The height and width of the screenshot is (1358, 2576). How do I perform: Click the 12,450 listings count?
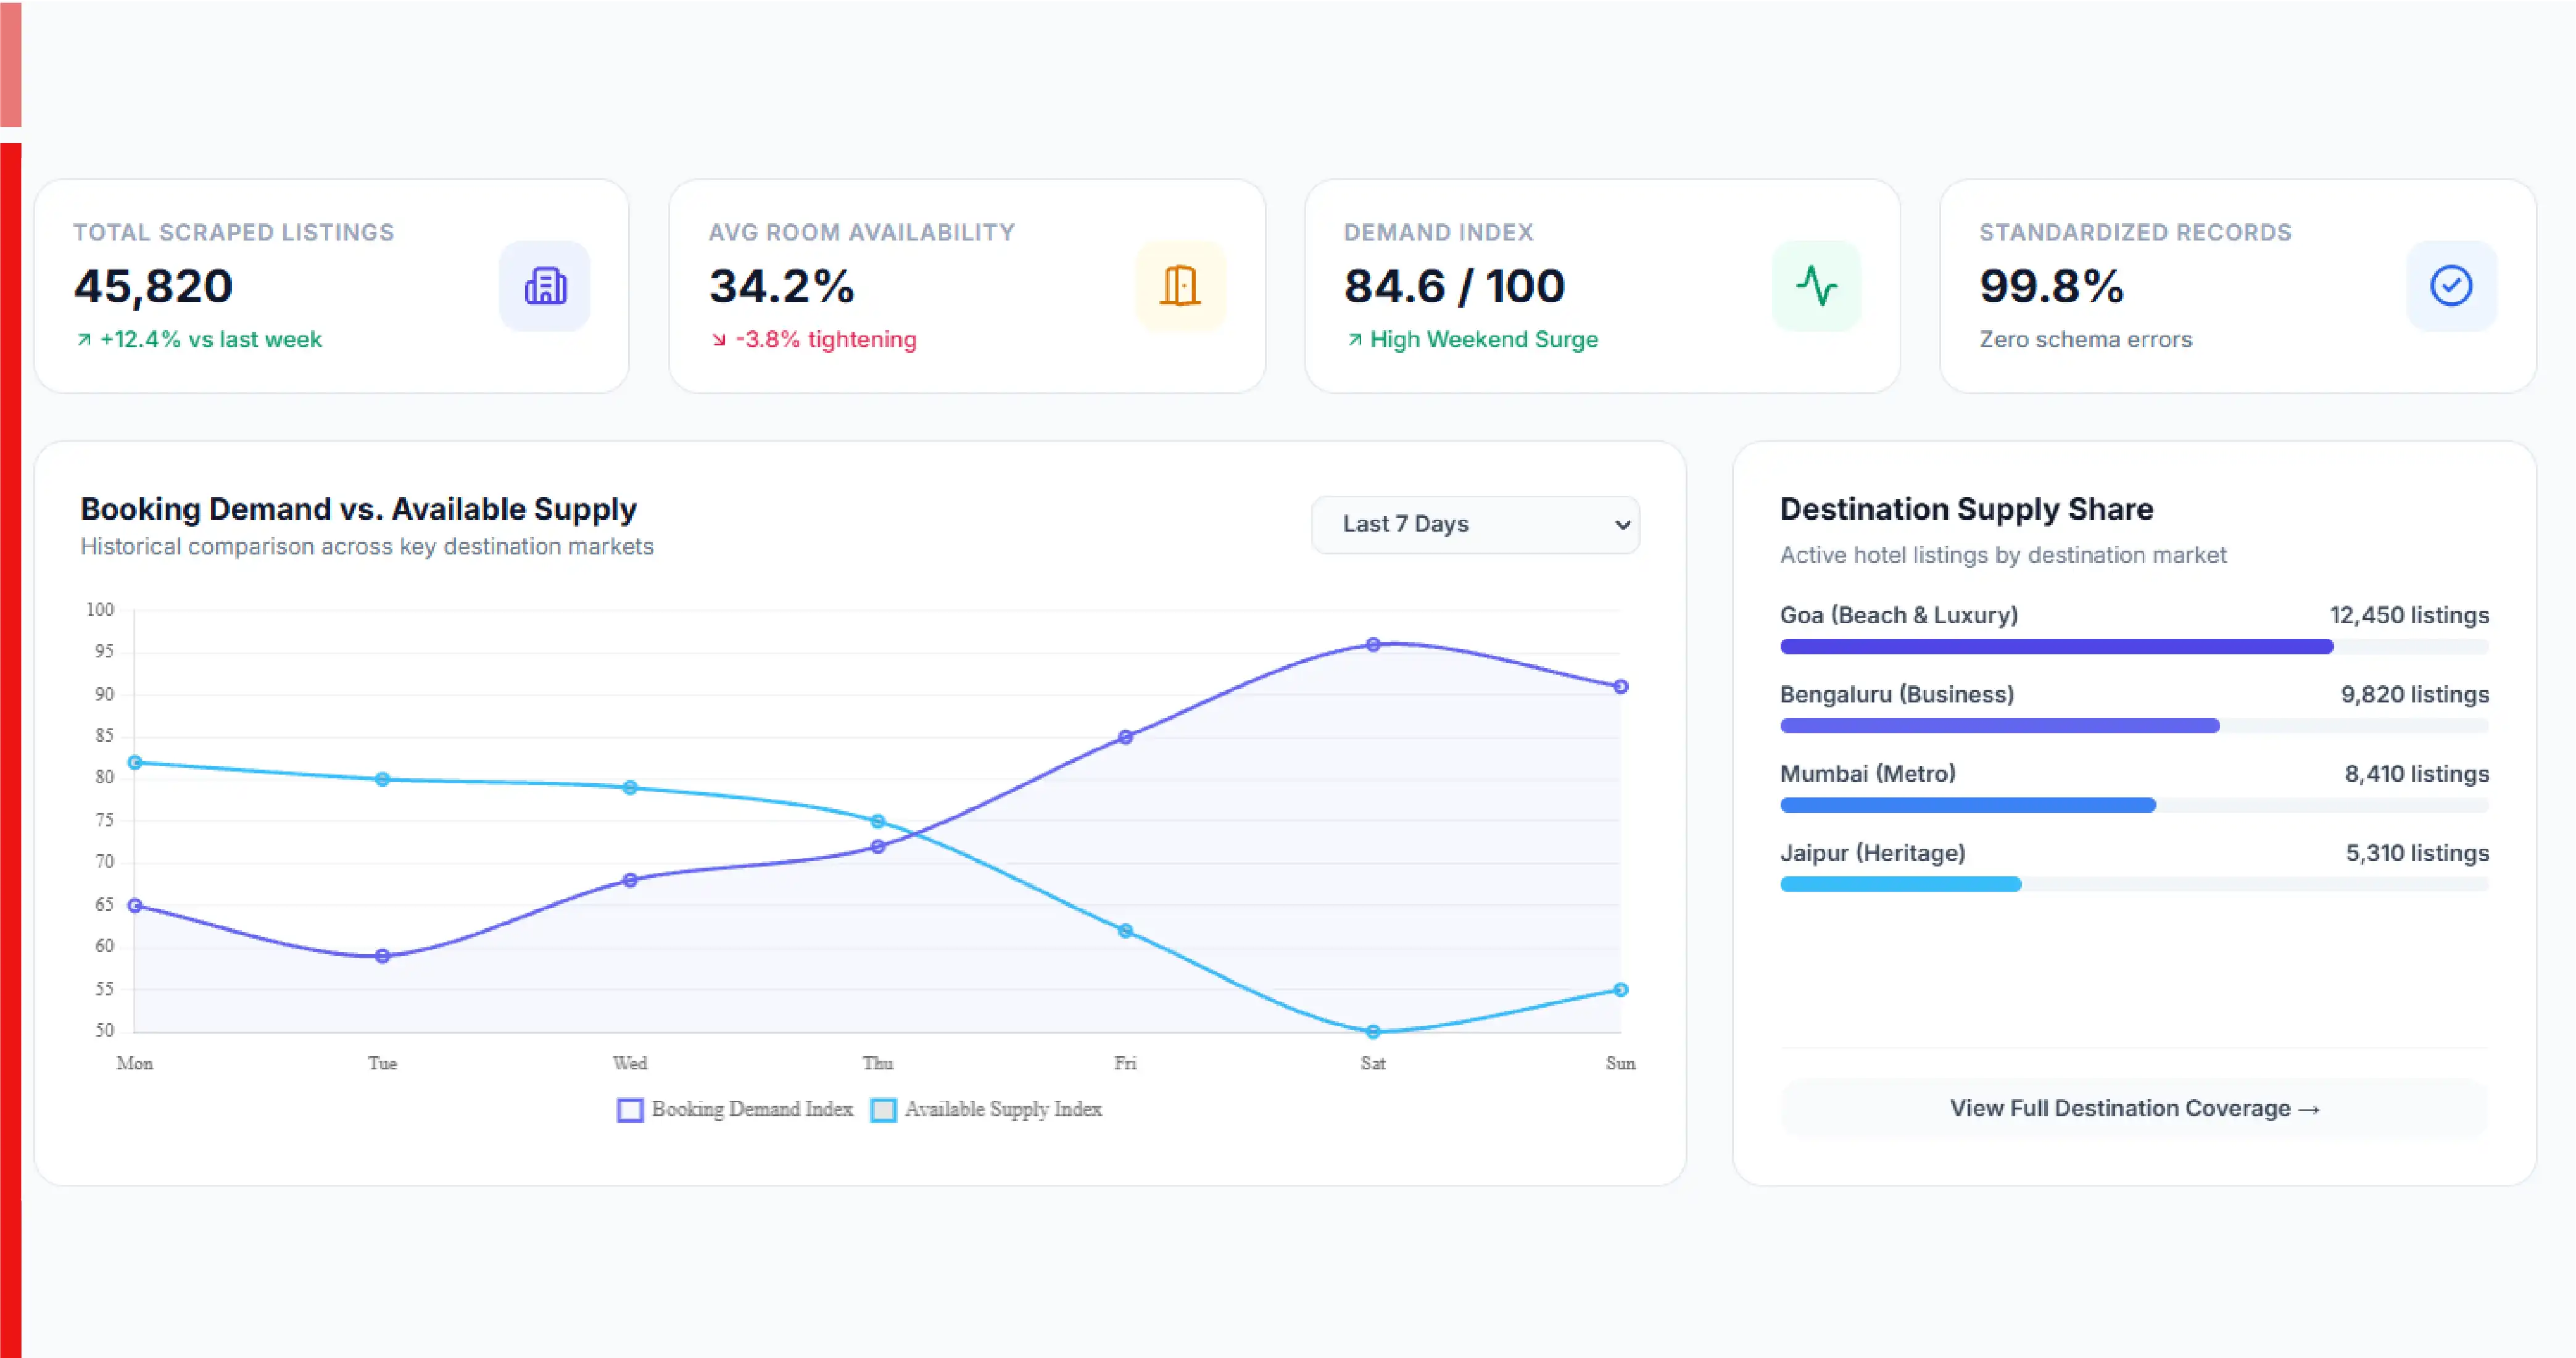[x=2409, y=615]
